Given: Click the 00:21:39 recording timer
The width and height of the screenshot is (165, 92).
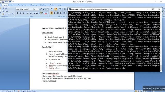Looking at the screenshot, I should [x=147, y=89].
